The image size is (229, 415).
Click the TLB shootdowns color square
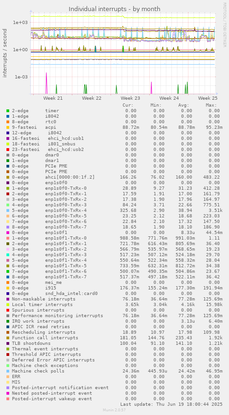tap(8, 343)
